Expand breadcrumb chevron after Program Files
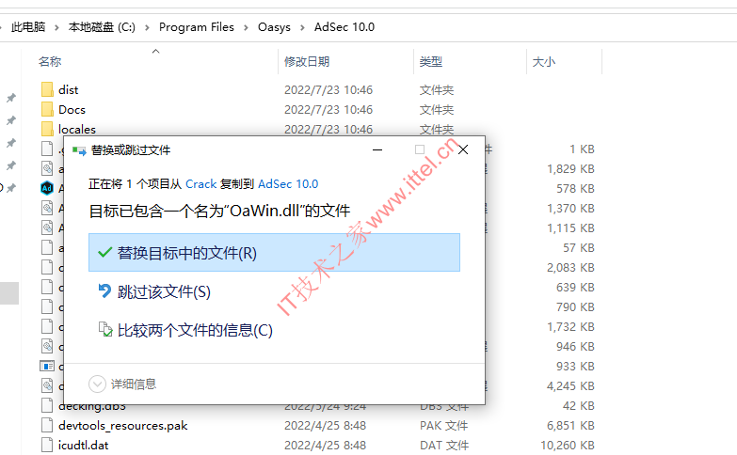737x455 pixels. [246, 27]
